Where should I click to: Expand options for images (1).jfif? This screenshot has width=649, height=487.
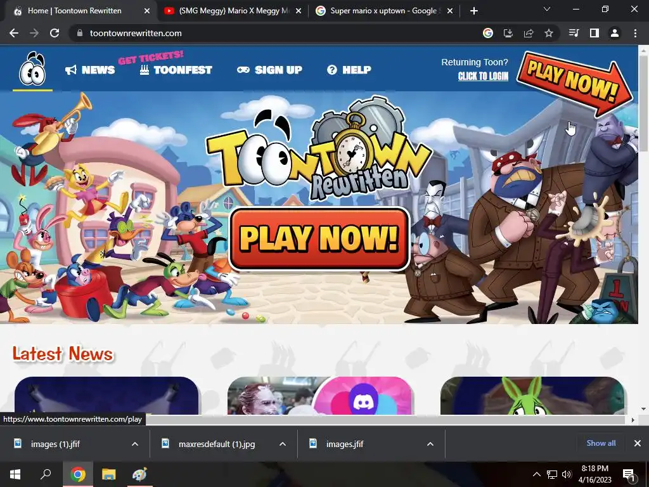[135, 445]
